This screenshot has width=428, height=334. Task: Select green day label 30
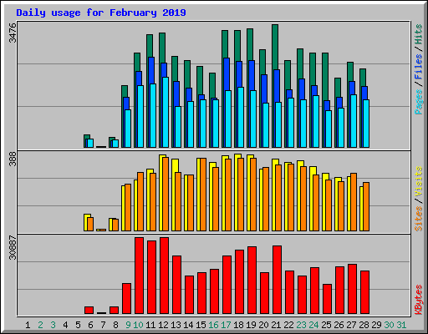click(x=389, y=325)
